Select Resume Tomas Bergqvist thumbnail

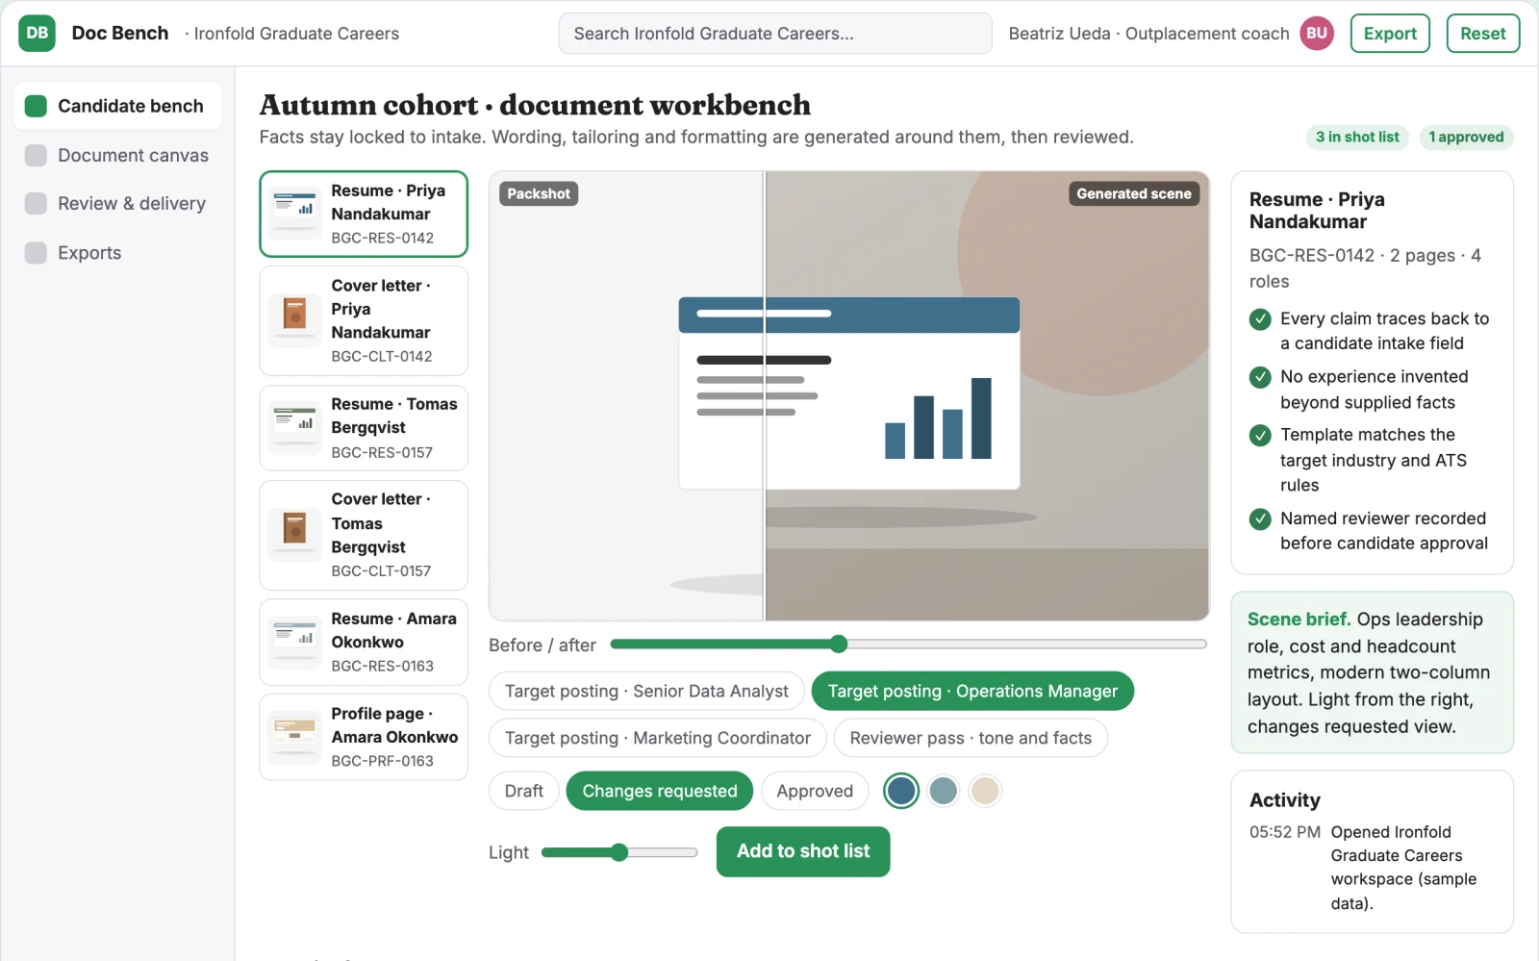(294, 428)
